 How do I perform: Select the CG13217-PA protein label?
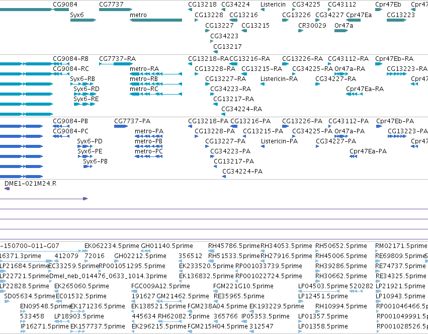(x=234, y=161)
